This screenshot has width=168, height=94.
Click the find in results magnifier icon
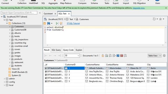pyautogui.click(x=125, y=56)
